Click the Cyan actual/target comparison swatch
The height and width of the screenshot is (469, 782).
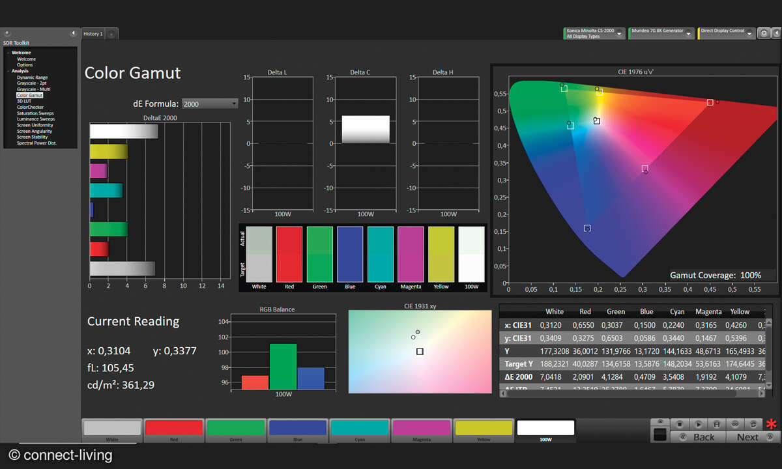click(381, 253)
